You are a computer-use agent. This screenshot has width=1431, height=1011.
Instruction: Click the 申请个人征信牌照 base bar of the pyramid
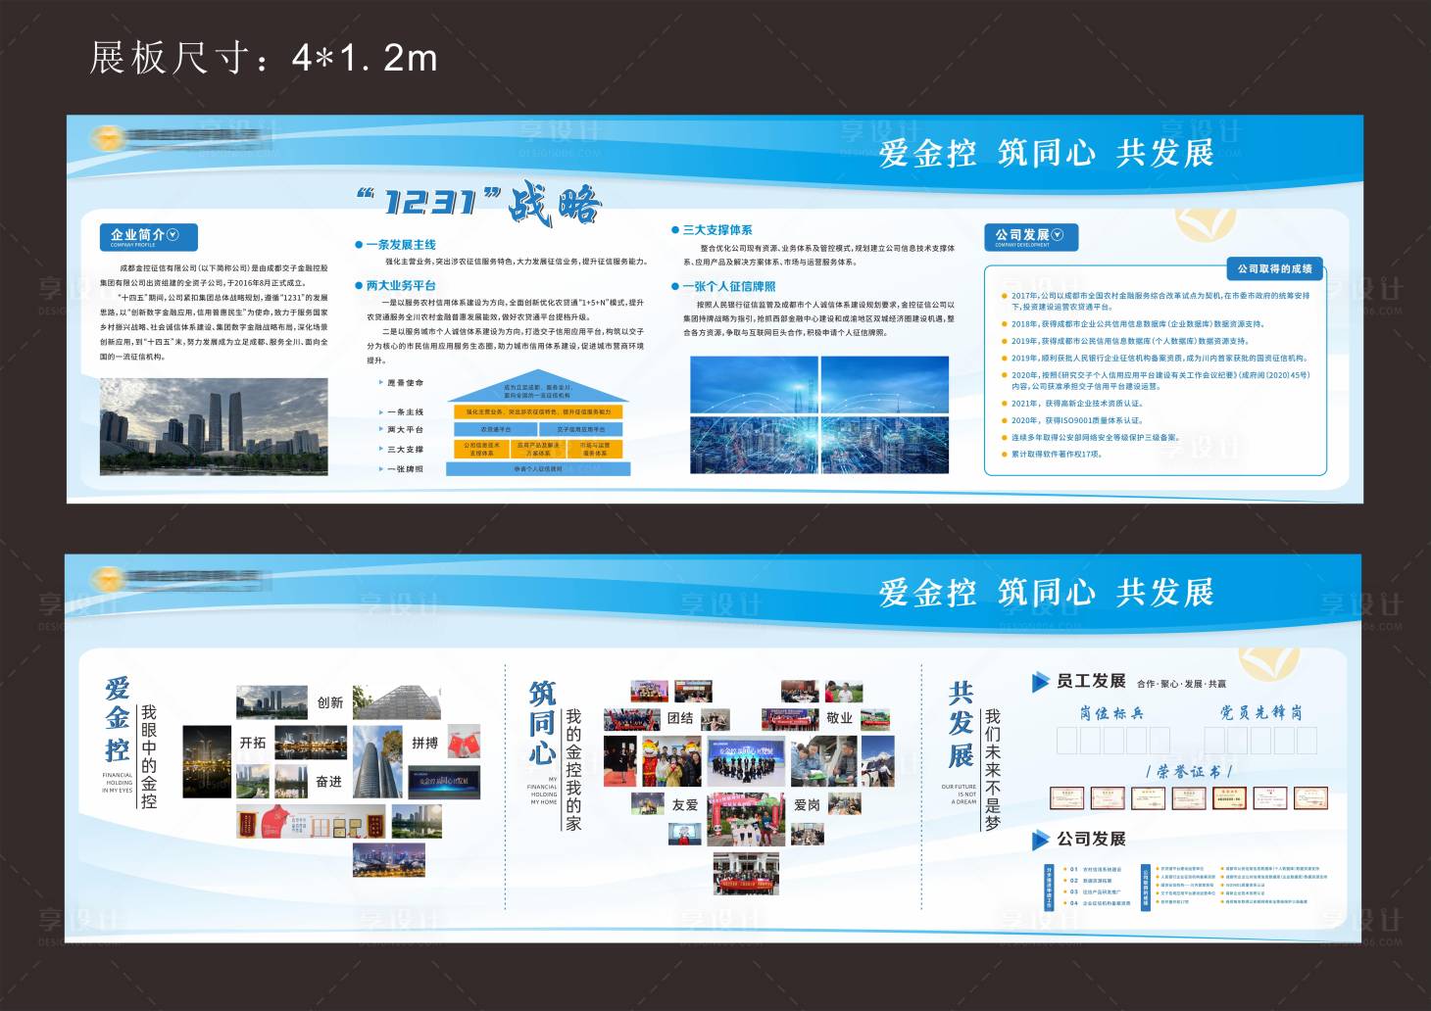click(538, 469)
